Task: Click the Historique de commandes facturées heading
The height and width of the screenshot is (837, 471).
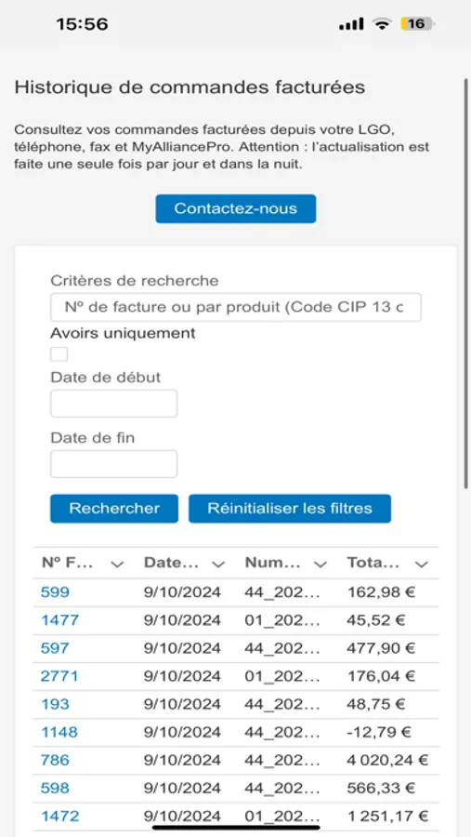Action: tap(190, 87)
